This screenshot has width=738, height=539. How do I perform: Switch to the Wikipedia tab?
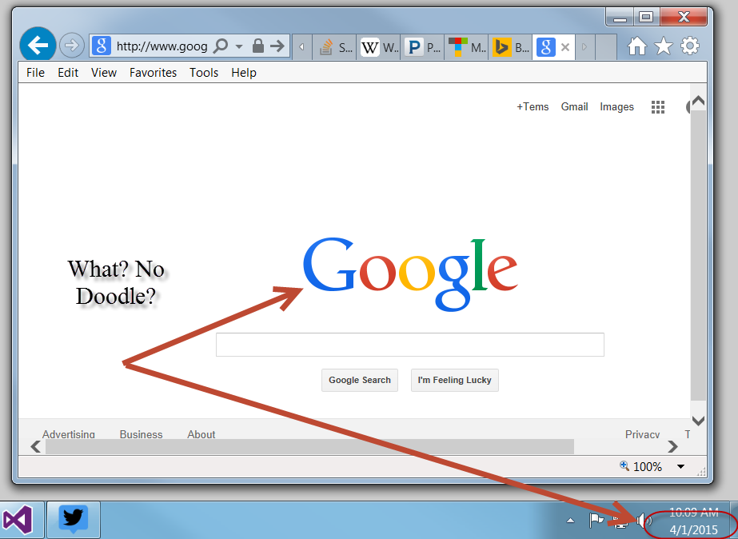click(379, 47)
